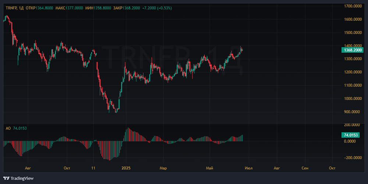Click the Сен label on time axis

click(x=305, y=168)
